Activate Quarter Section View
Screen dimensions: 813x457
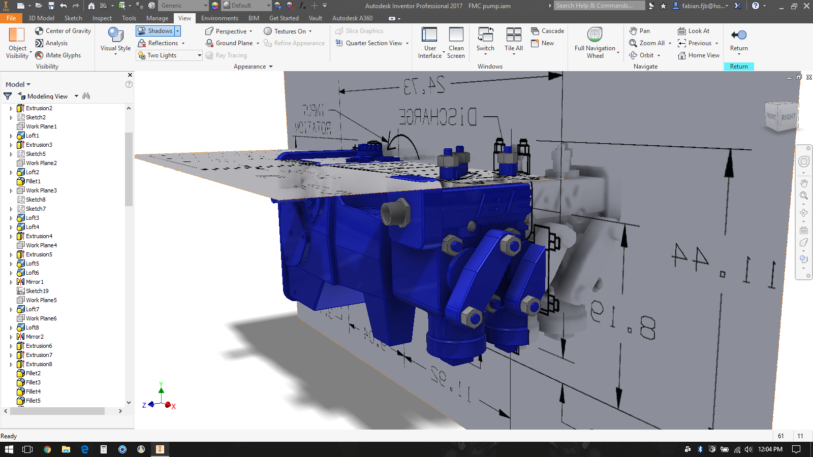369,43
